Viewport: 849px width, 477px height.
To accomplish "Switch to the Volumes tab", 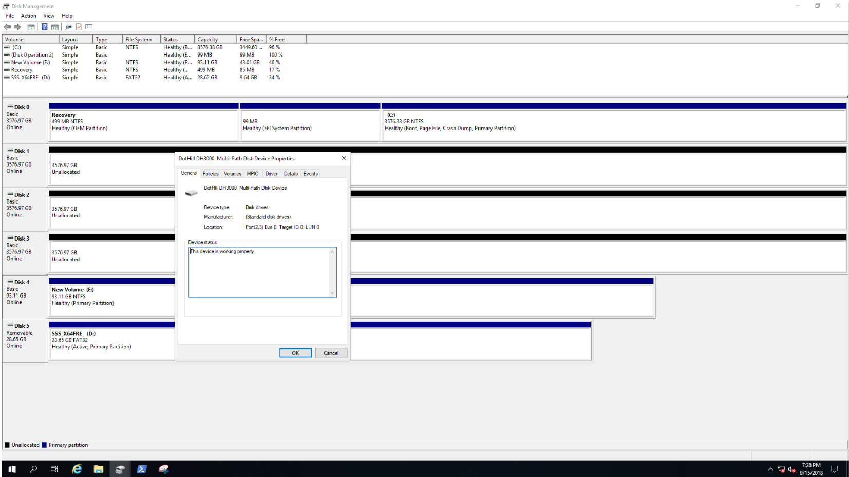I will (232, 174).
